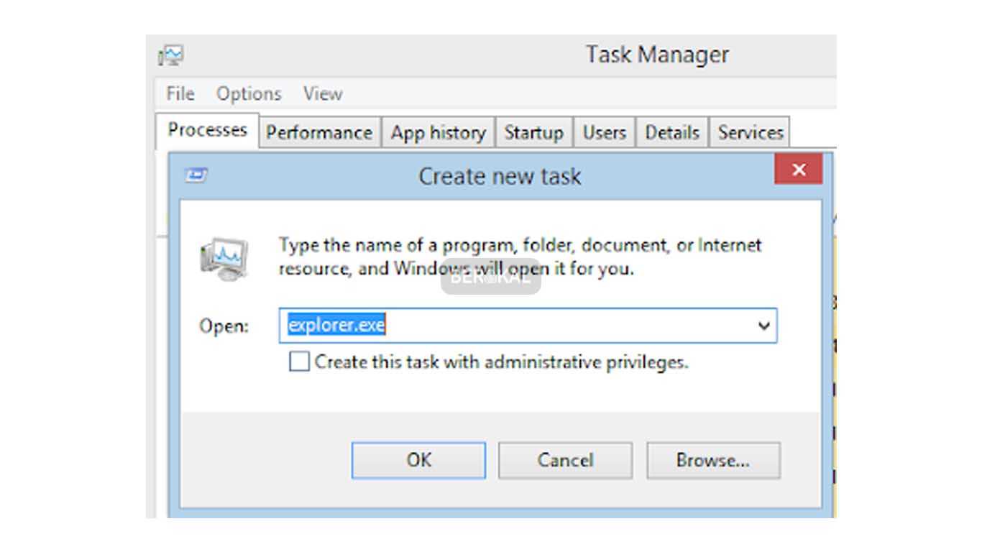
Task: Switch to the Details tab
Action: (x=672, y=133)
